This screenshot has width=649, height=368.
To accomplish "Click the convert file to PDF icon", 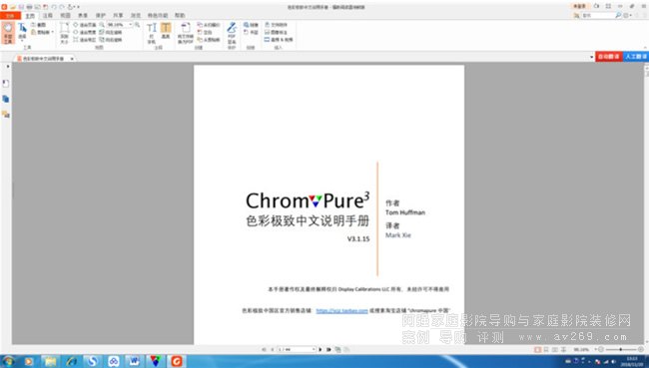I will coord(186,33).
